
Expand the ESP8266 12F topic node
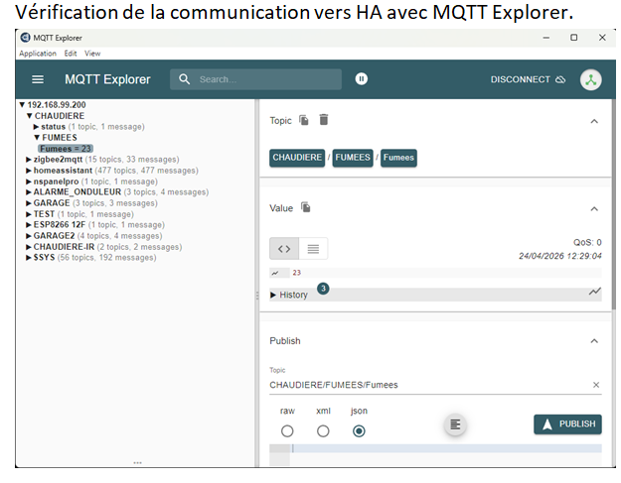coord(29,225)
